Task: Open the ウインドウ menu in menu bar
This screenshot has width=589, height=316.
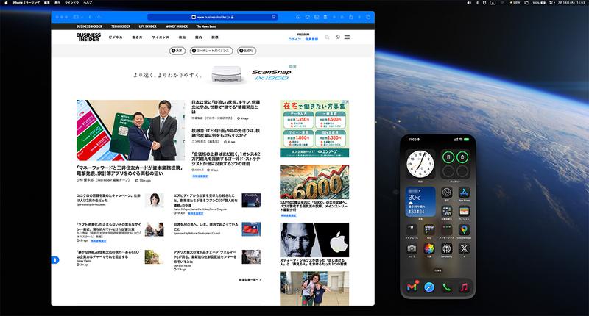Action: click(71, 3)
